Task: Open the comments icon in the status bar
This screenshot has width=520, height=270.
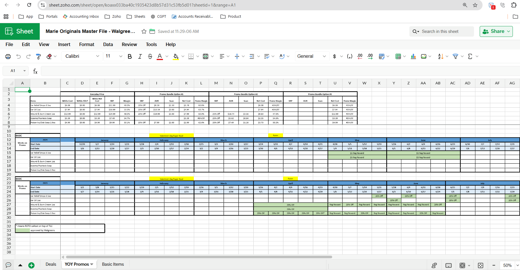Action: coord(8,265)
